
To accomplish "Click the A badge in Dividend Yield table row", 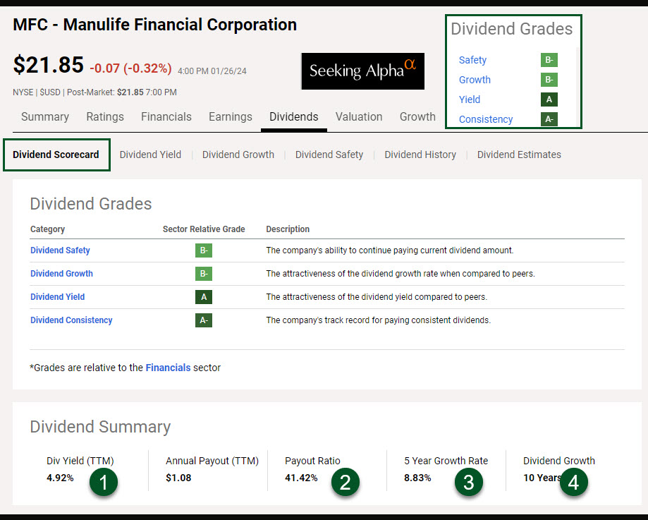I will 204,297.
